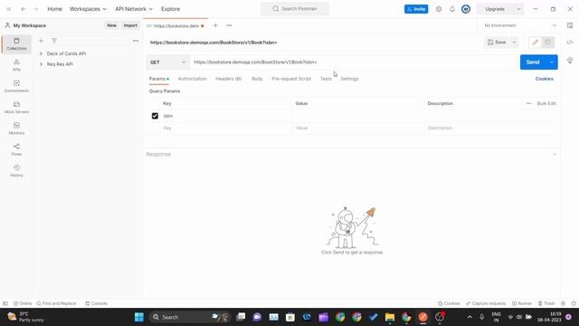Click the hamburger menu icon

[8, 9]
